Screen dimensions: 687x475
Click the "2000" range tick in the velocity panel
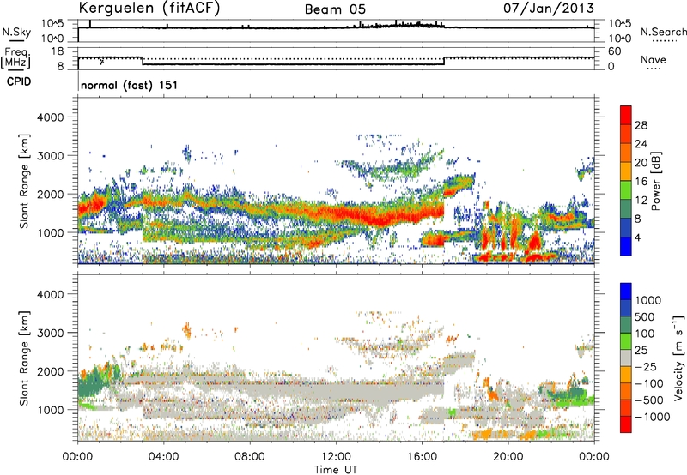50,371
